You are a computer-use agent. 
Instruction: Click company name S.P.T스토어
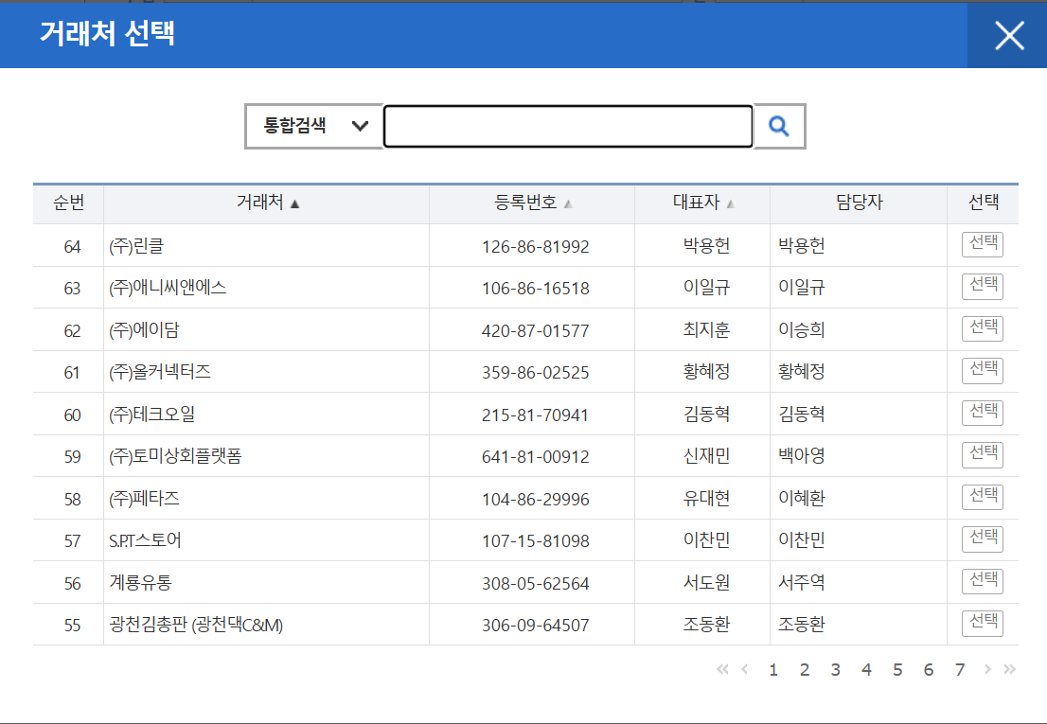point(146,539)
